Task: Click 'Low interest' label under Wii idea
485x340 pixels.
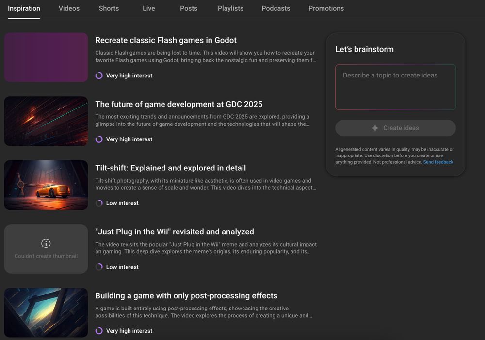Action: 122,267
